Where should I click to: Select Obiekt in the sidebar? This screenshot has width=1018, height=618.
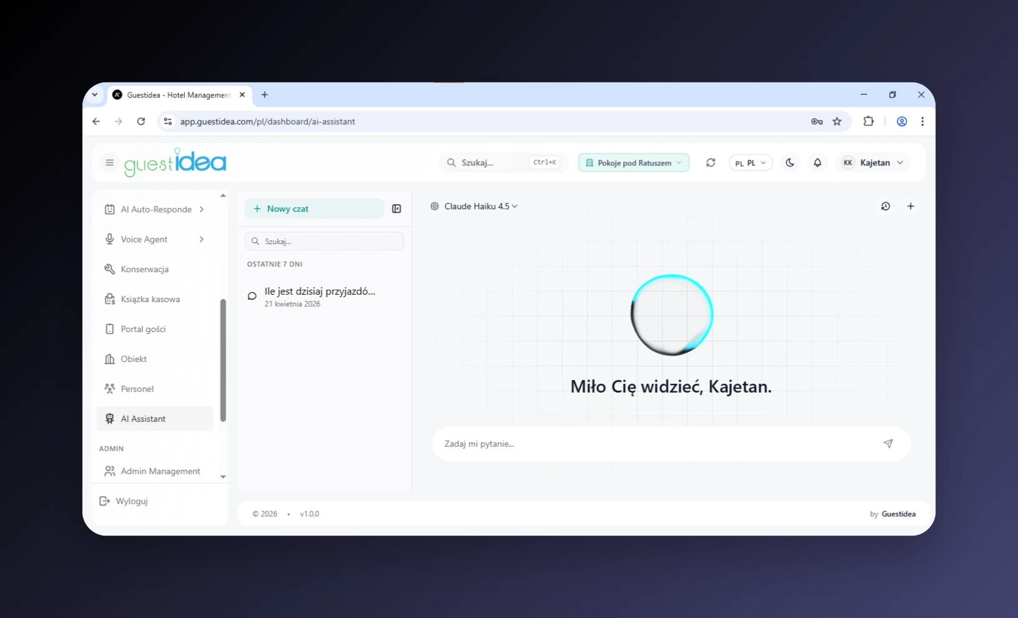[155, 360]
